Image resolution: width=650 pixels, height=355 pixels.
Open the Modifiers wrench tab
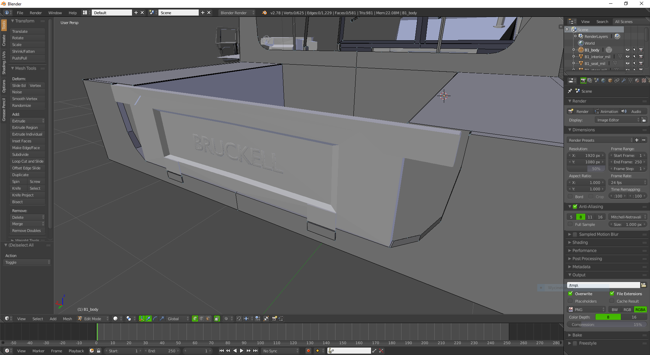624,80
